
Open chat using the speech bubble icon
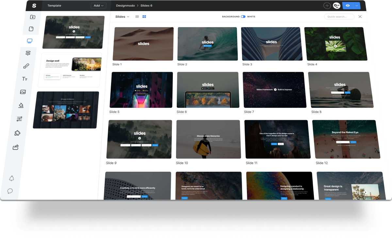tap(10, 191)
